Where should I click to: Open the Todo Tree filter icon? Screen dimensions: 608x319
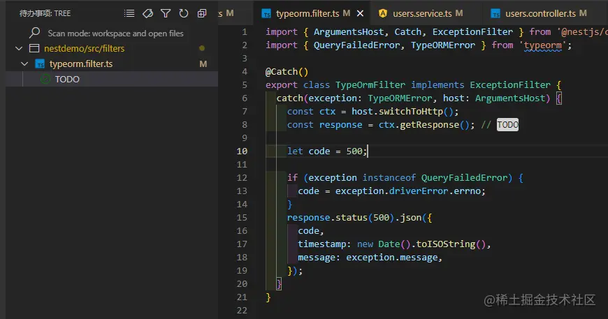(x=166, y=13)
